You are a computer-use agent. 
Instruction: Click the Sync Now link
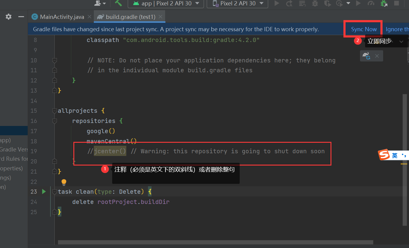coord(364,29)
